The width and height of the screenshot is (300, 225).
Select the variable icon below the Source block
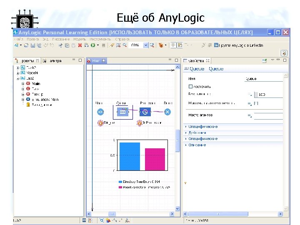click(100, 123)
